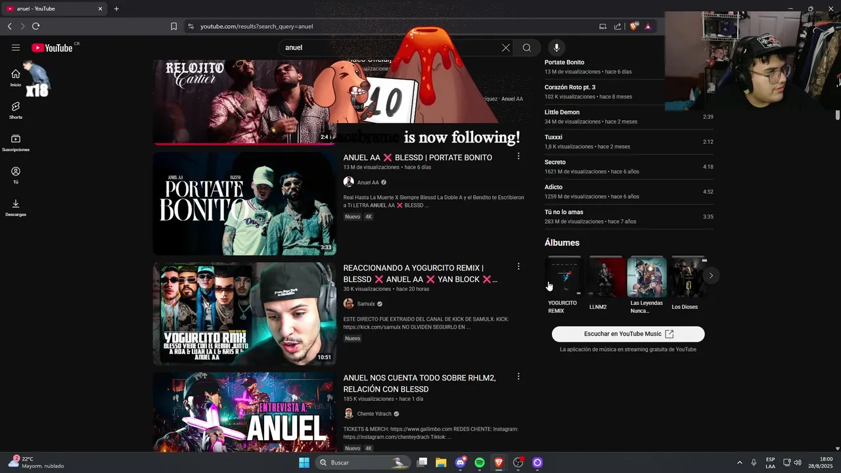Select the anuel - YouTube tab
The image size is (841, 473).
(x=54, y=9)
